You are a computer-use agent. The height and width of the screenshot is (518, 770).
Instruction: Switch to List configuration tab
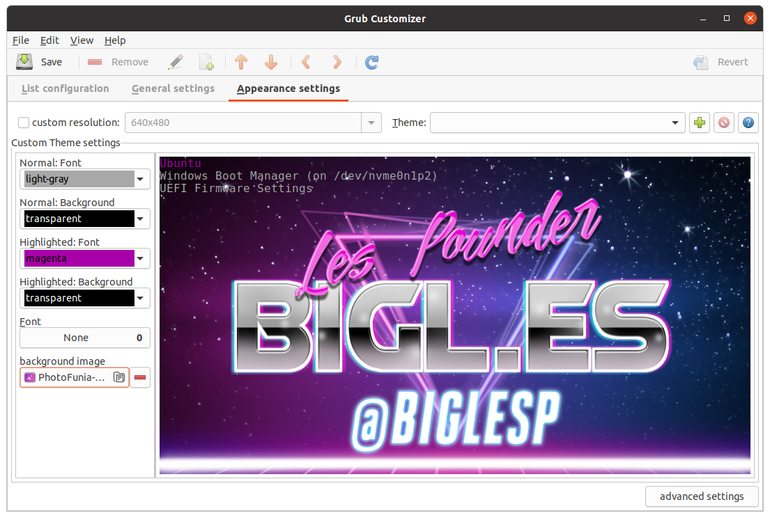point(66,89)
